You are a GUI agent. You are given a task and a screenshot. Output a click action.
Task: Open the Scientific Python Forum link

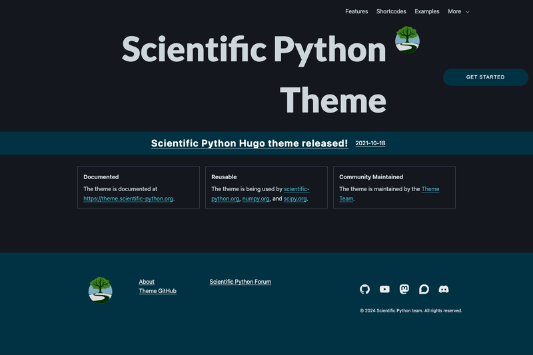(241, 282)
